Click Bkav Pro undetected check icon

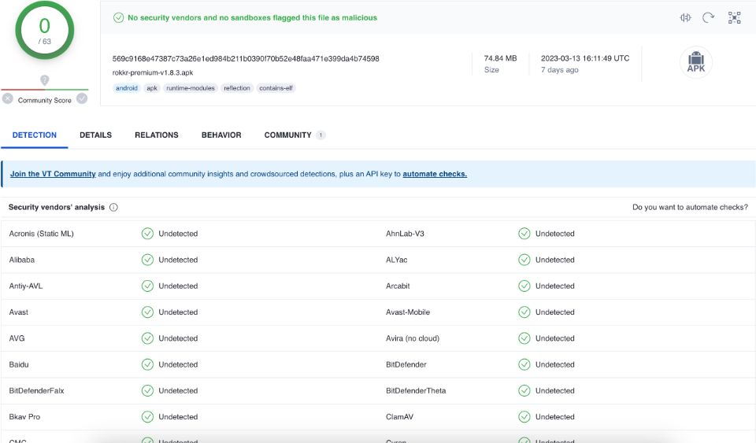pos(147,417)
